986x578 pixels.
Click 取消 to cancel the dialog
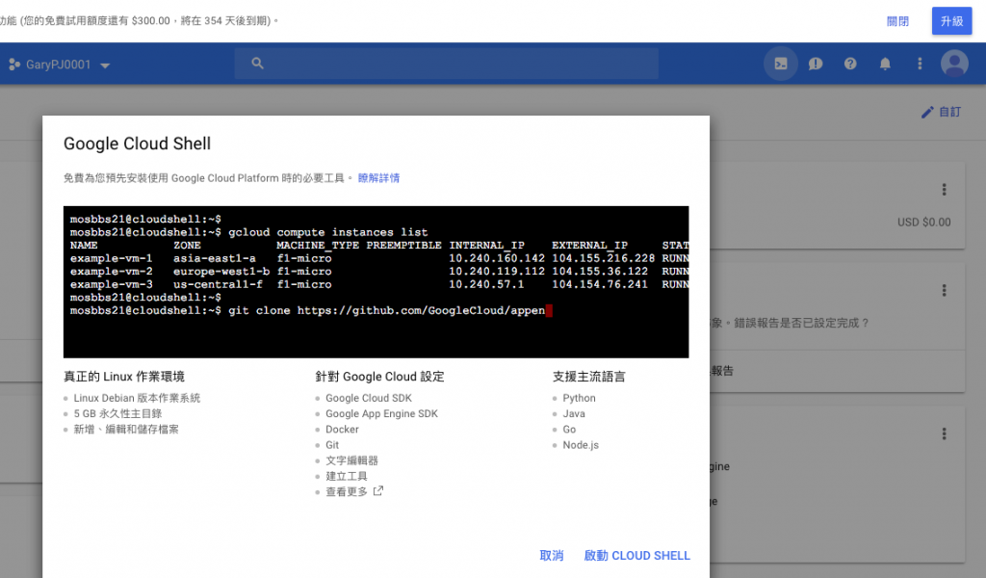[552, 555]
